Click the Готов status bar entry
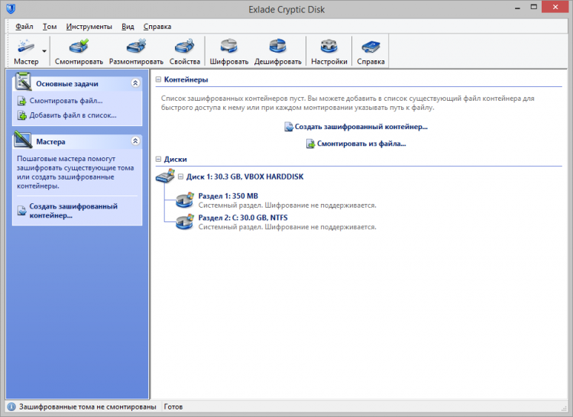 pyautogui.click(x=173, y=407)
